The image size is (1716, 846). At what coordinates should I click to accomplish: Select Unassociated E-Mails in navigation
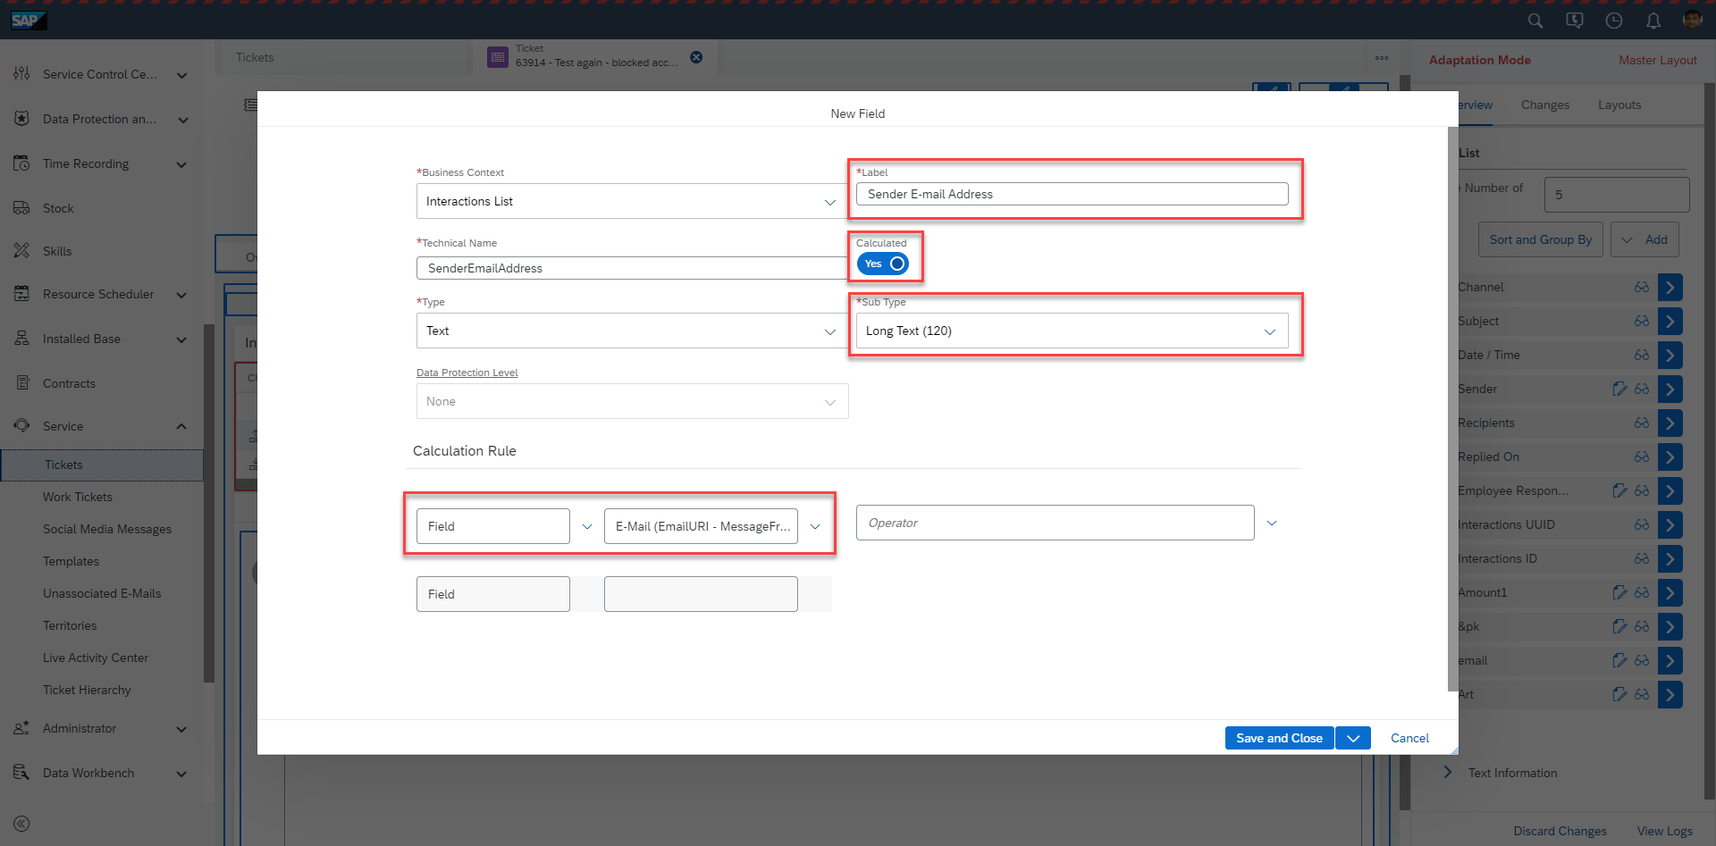(102, 593)
